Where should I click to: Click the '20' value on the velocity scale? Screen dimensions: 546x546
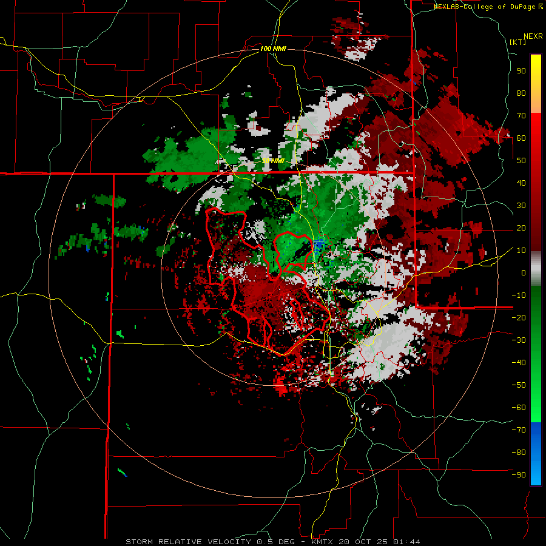(x=521, y=228)
